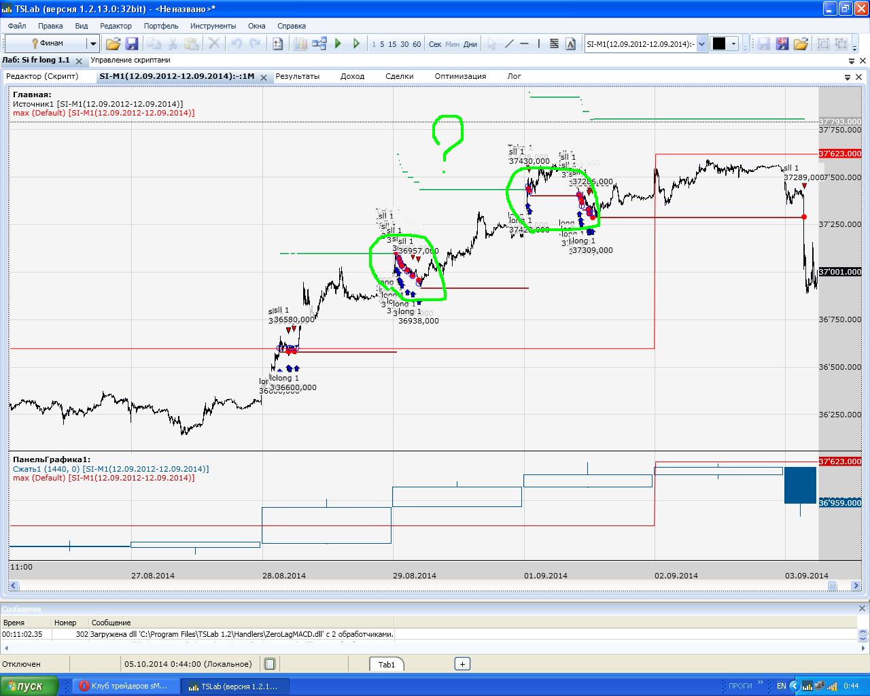Click the greyed save icon in the right toolbar
Viewport: 870px width, 696px height.
click(764, 43)
